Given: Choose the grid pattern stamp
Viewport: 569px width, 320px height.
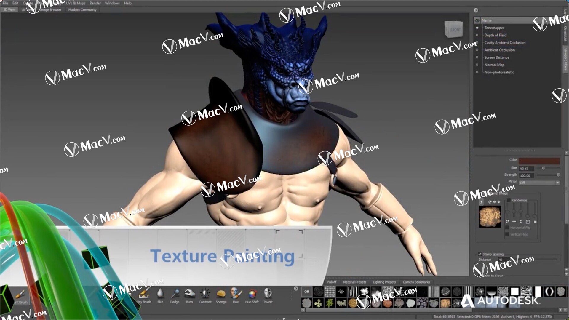Looking at the screenshot, I should click(330, 292).
